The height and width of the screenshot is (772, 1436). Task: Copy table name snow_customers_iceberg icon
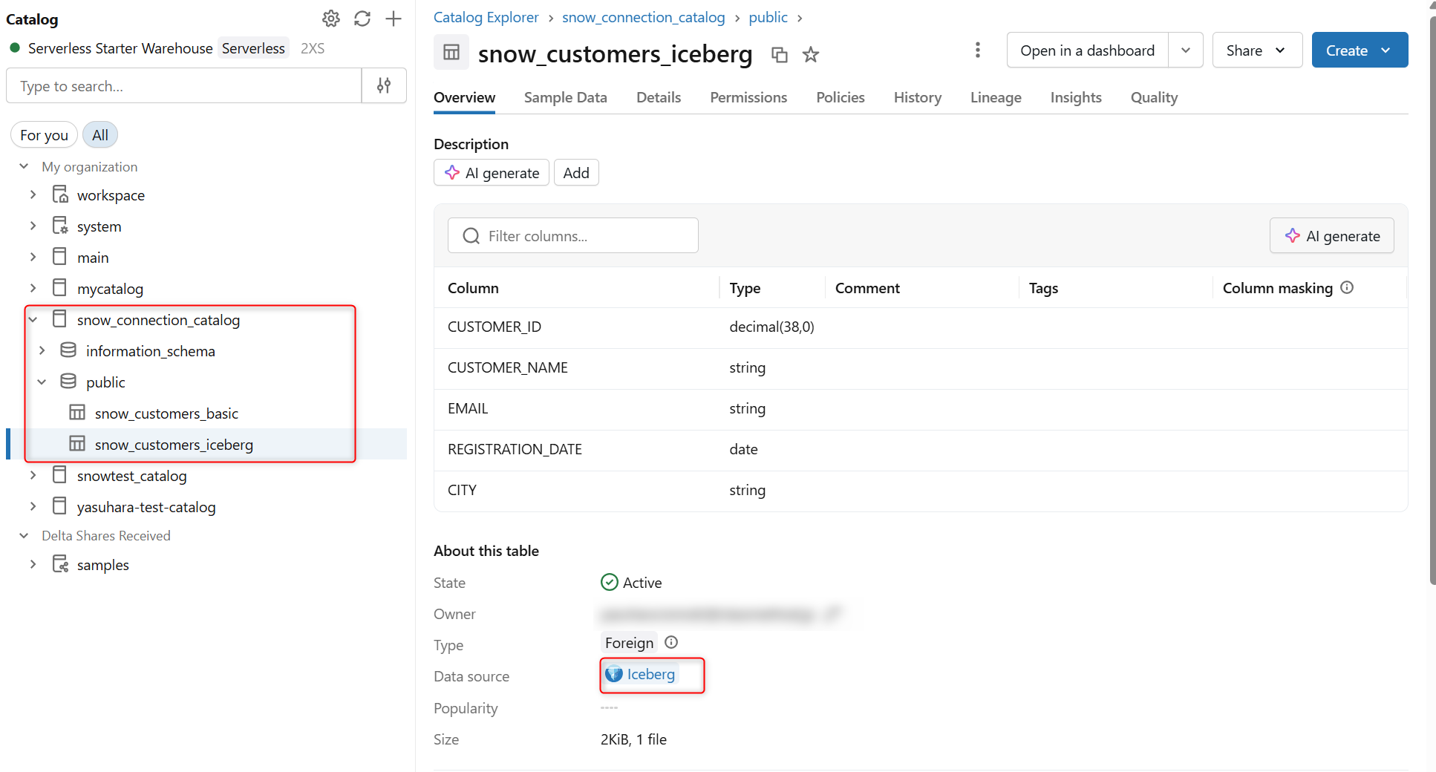click(780, 55)
